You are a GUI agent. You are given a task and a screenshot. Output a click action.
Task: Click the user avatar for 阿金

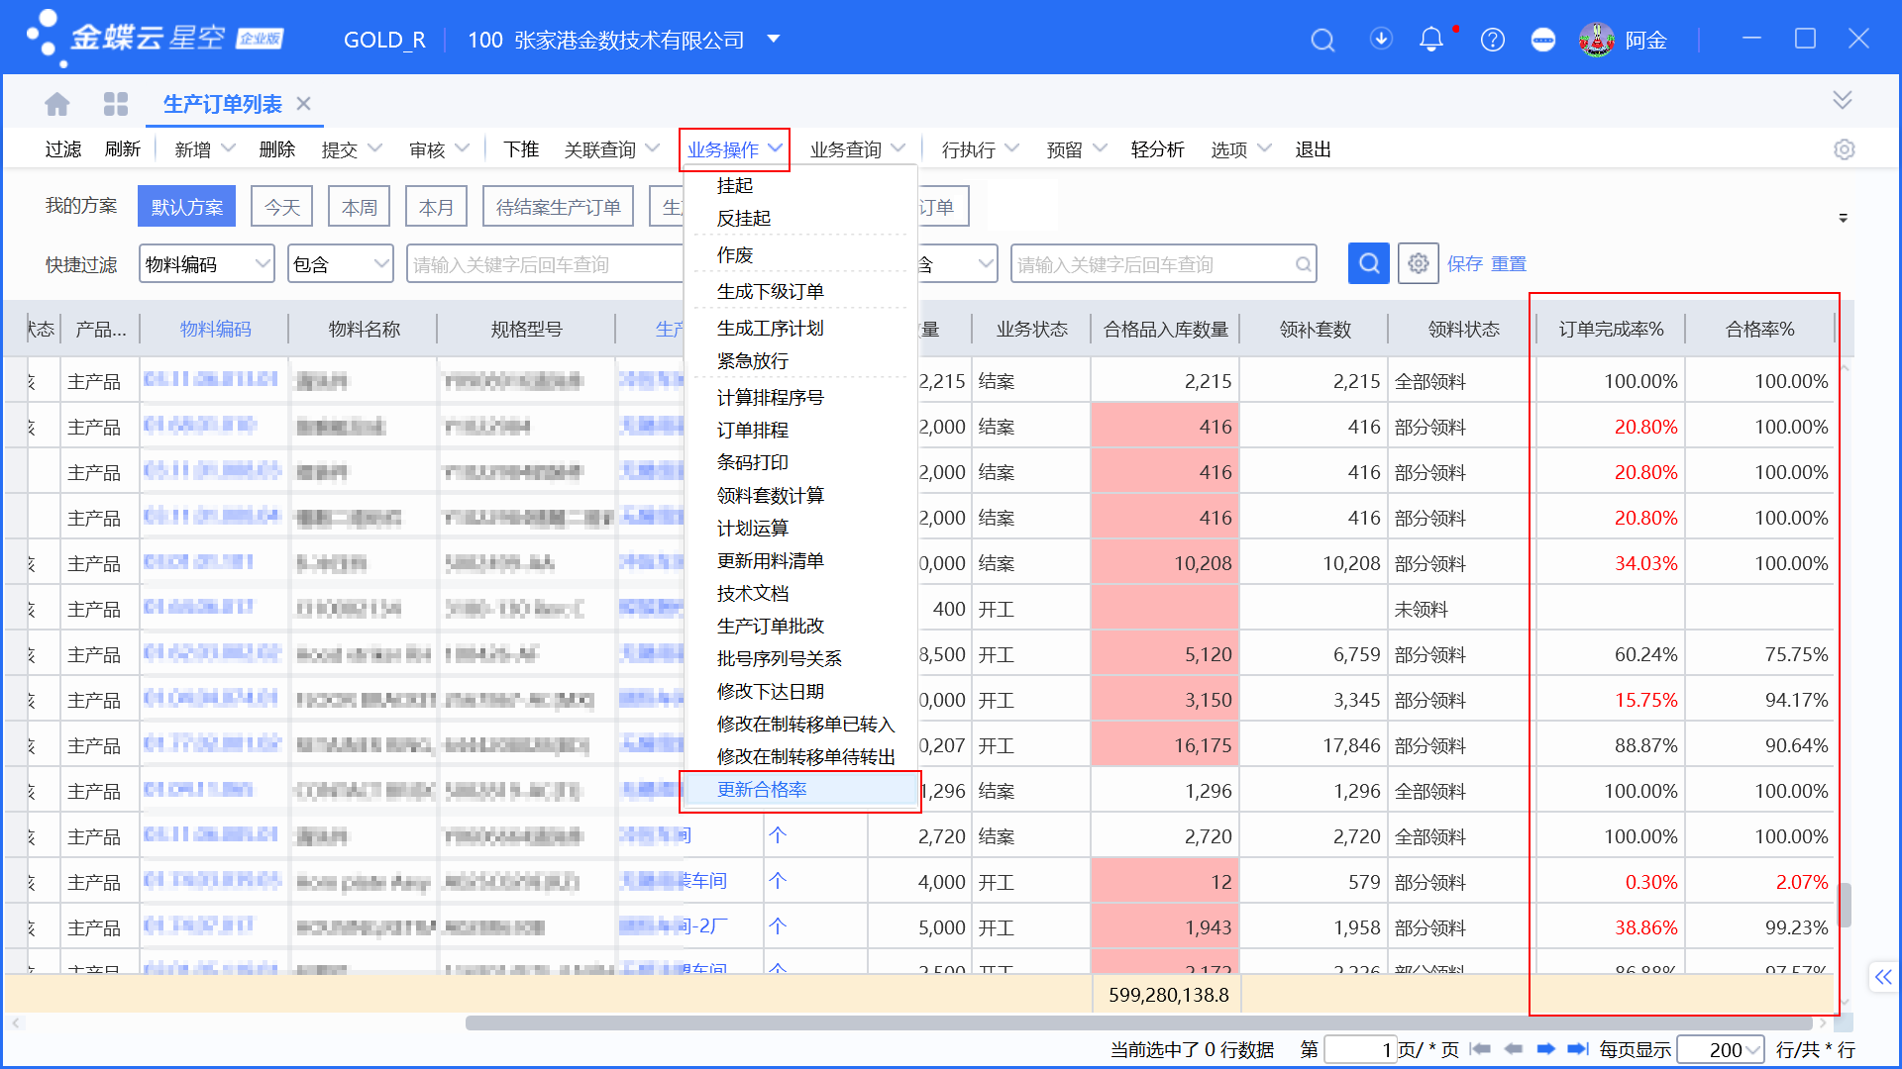pyautogui.click(x=1596, y=40)
